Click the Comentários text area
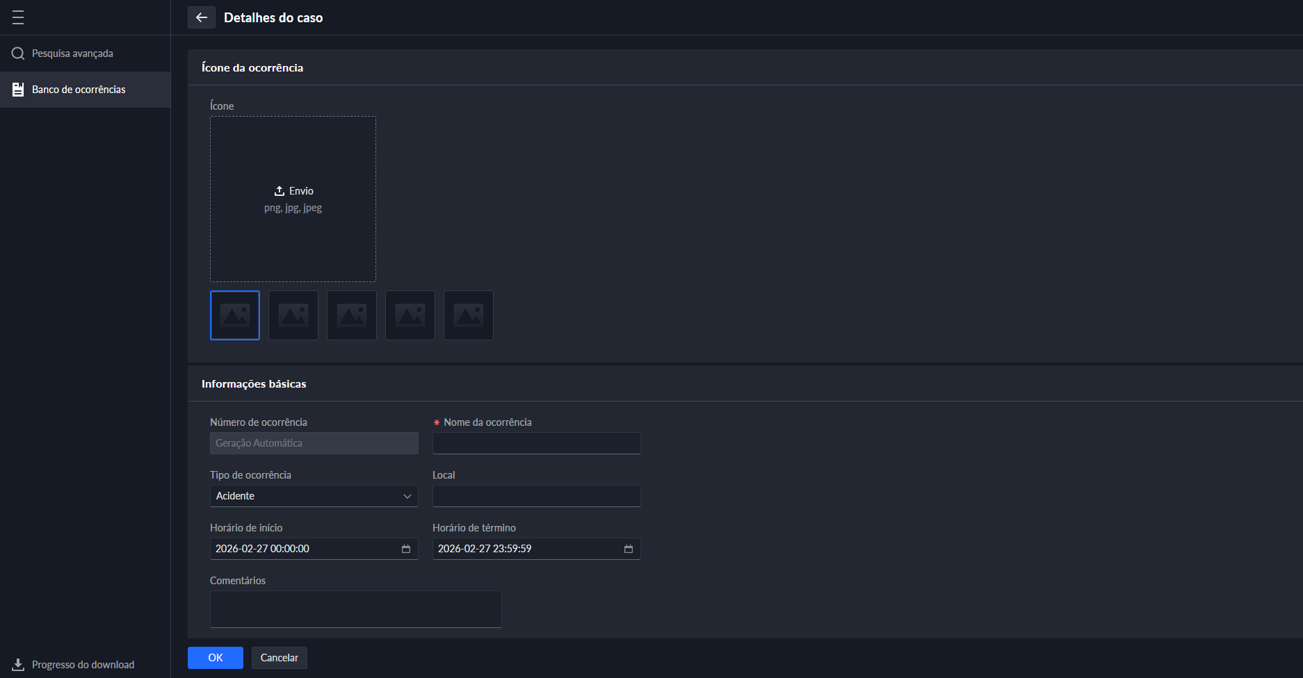Image resolution: width=1303 pixels, height=678 pixels. click(x=355, y=609)
